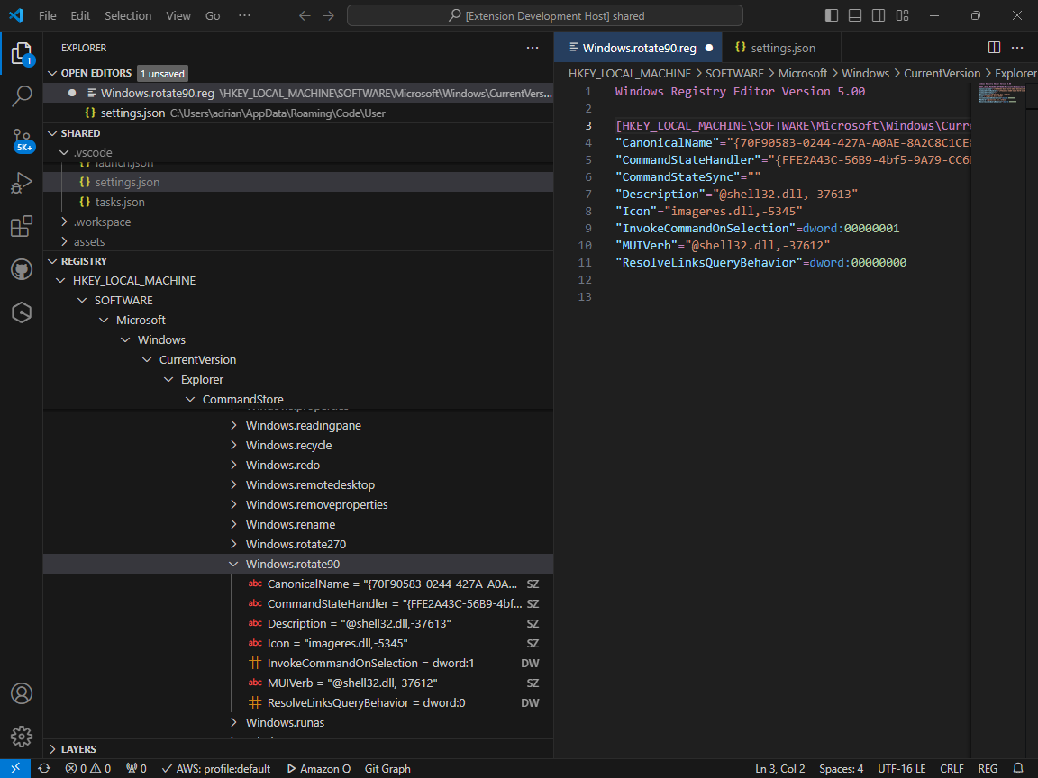Open the Extensions view
This screenshot has width=1038, height=778.
(22, 226)
